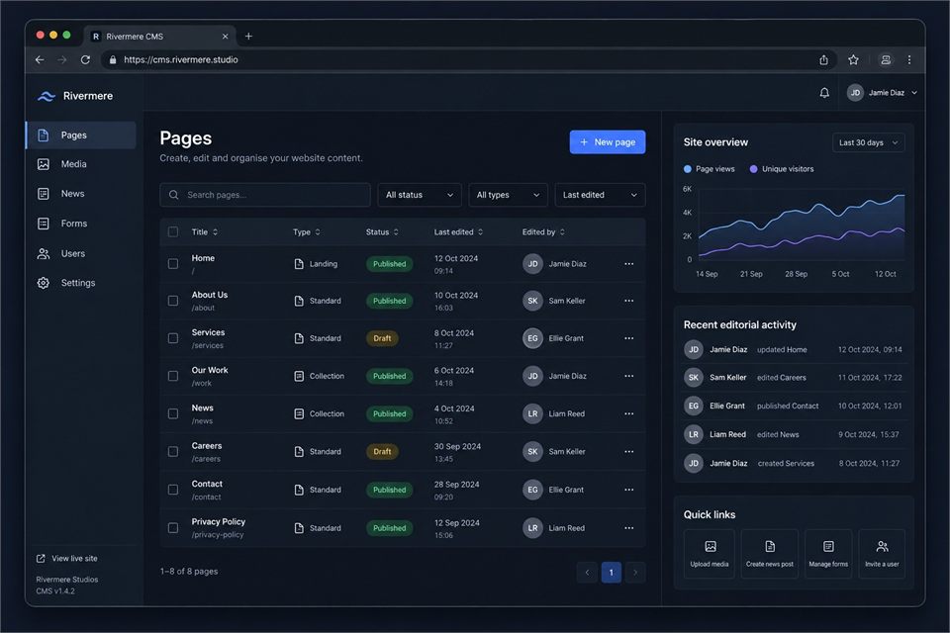This screenshot has height=633, width=950.
Task: Go to News in the sidebar
Action: [80, 194]
